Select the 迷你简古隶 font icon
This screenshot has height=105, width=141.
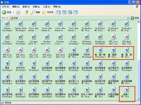pos(74,64)
